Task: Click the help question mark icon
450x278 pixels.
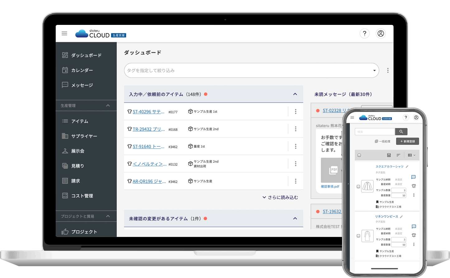Action: [x=364, y=33]
